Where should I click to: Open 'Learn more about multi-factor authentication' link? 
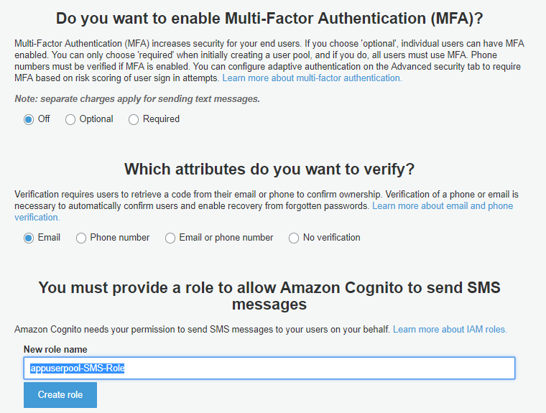pyautogui.click(x=312, y=78)
